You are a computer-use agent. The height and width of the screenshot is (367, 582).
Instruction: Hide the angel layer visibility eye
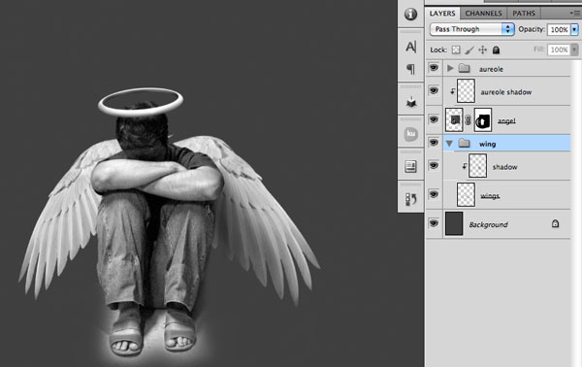point(434,119)
